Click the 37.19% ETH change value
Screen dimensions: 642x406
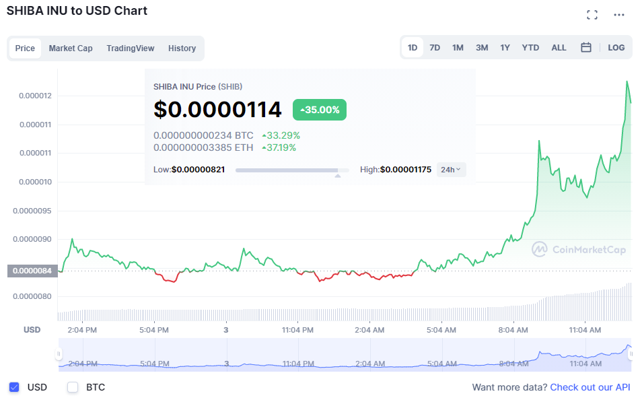click(279, 147)
